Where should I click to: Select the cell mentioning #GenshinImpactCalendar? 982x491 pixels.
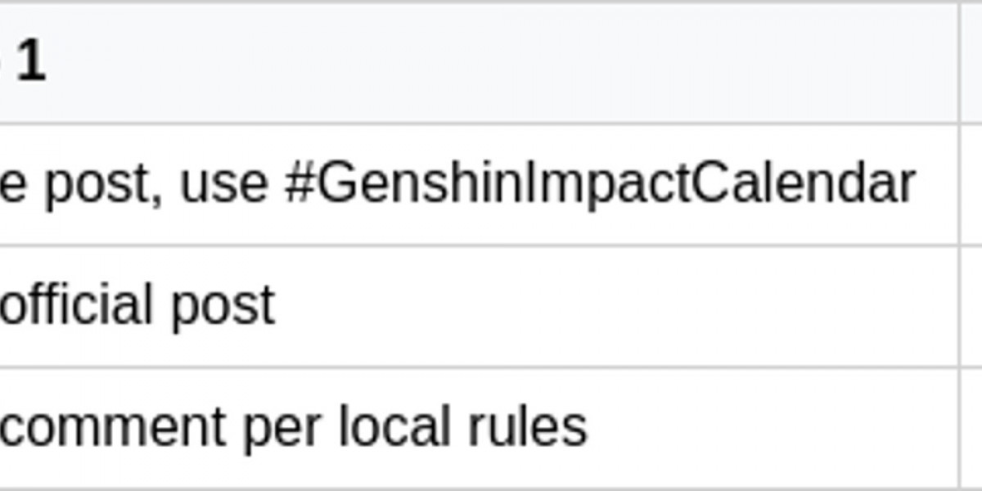point(479,184)
